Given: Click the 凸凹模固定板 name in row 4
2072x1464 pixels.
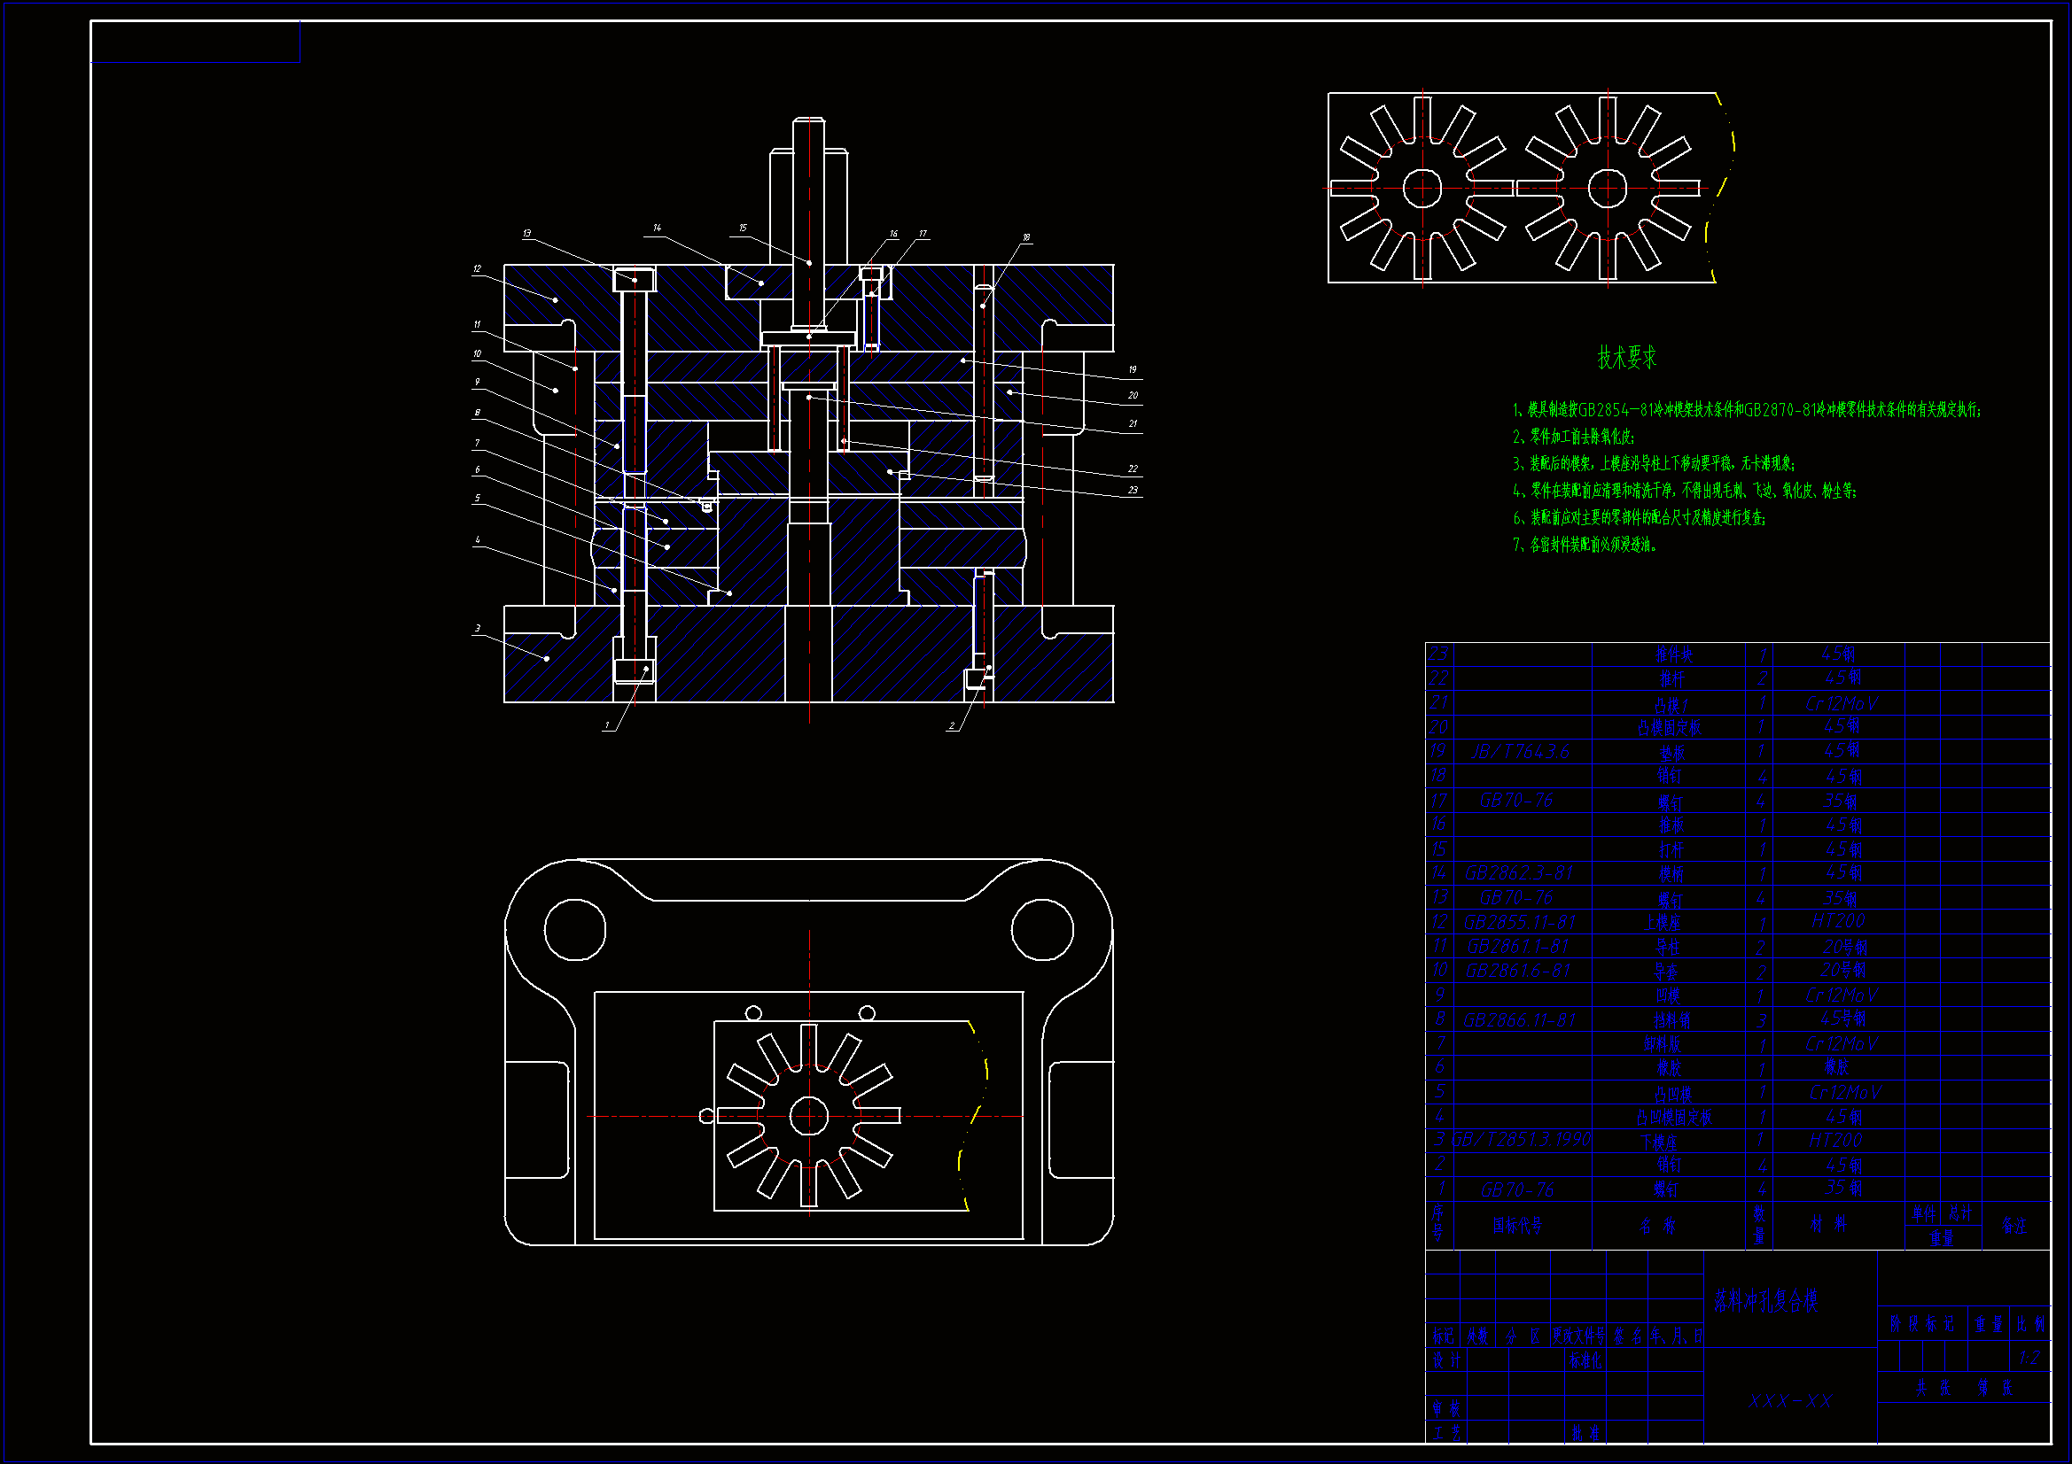Looking at the screenshot, I should point(1674,1117).
